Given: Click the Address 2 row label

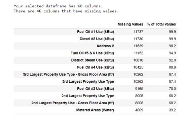Looking at the screenshot, I should point(105,46).
